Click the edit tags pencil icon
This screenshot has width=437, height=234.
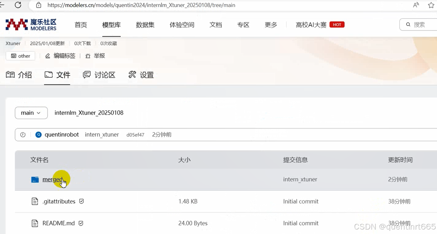coord(48,56)
